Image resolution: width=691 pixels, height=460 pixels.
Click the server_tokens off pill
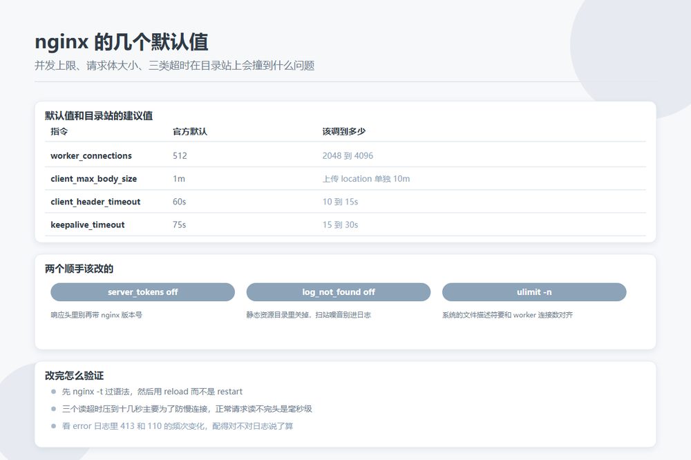143,292
